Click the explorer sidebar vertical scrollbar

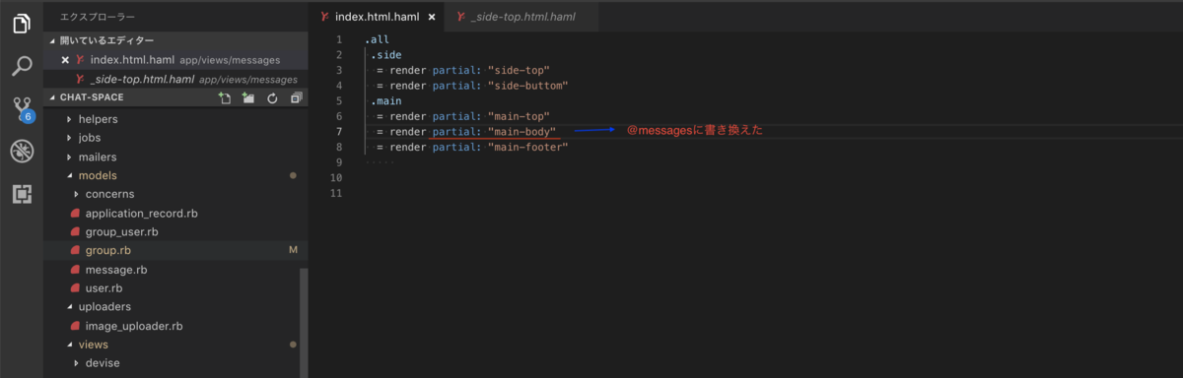[x=304, y=323]
